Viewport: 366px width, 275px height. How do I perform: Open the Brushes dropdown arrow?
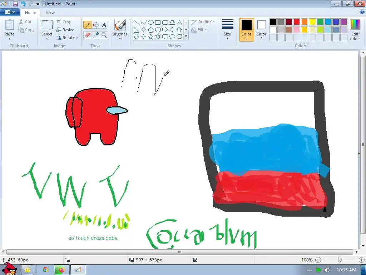click(120, 39)
